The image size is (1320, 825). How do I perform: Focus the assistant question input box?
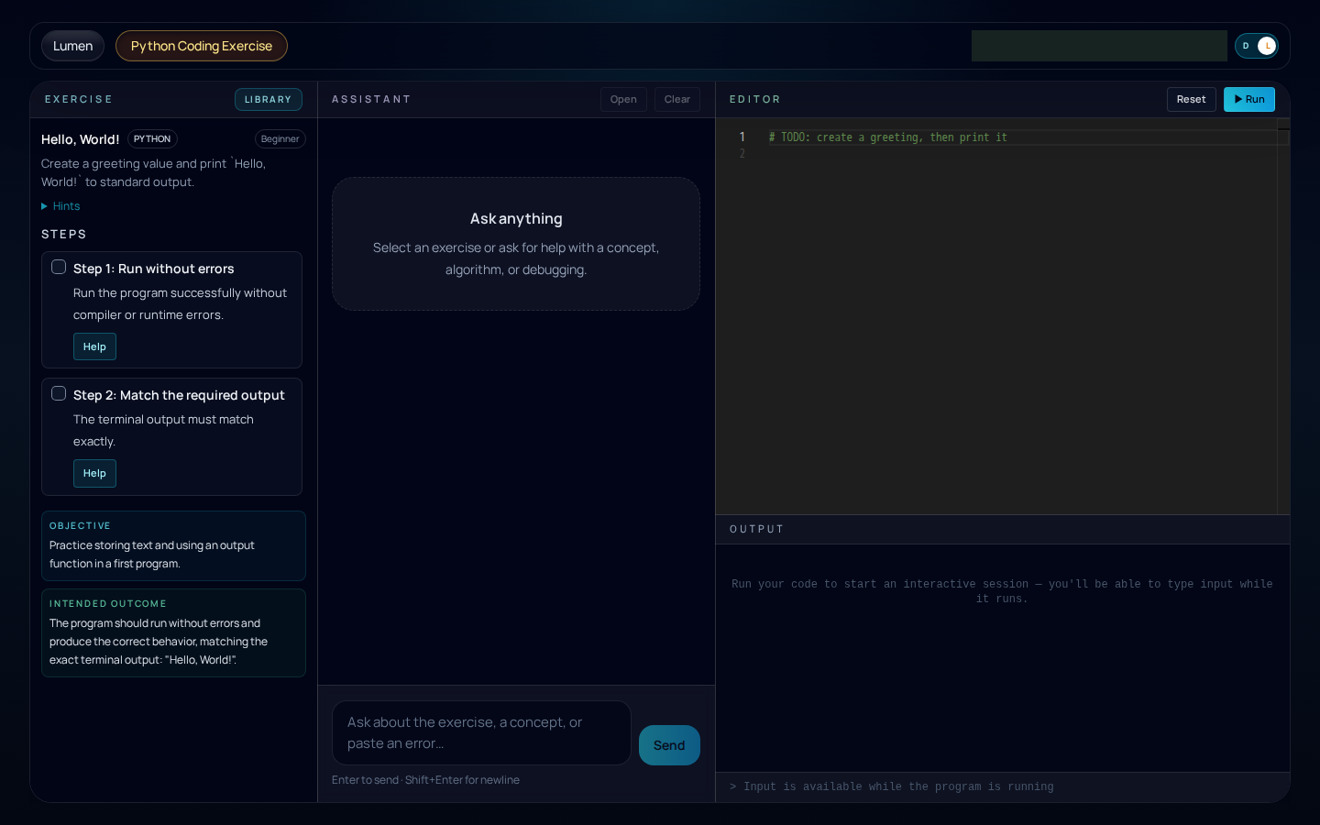pos(481,732)
